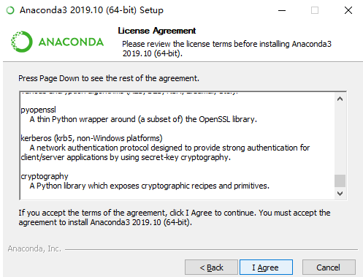Click the license scrollbar down arrow
This screenshot has height=277, width=363.
340,194
